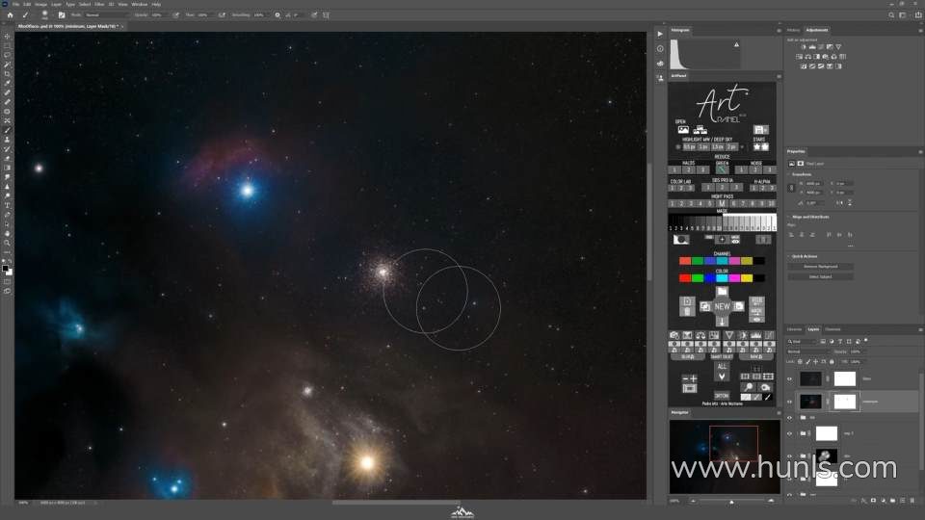
Task: Switch to the Adjustments tab
Action: [817, 30]
